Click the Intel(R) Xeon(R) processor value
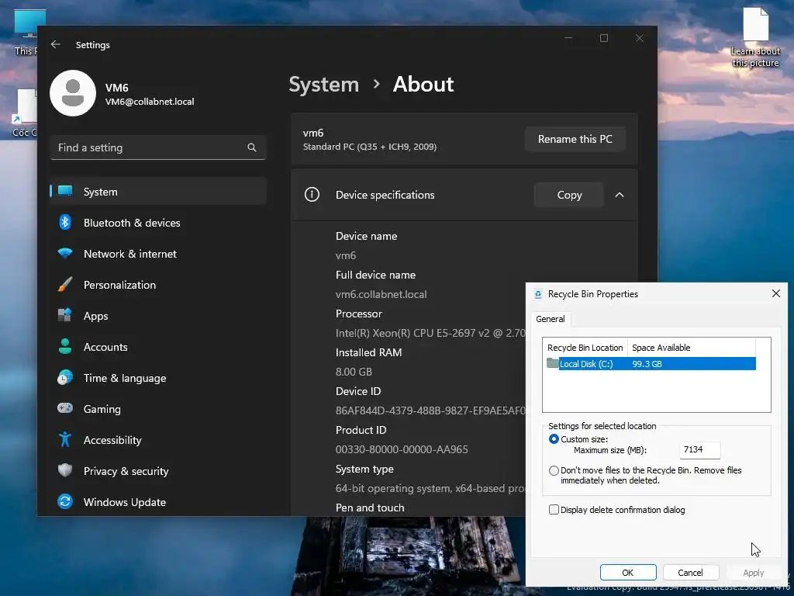Screen dimensions: 794x596 point(430,333)
